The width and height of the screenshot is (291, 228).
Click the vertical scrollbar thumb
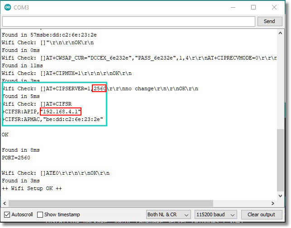tap(281, 160)
